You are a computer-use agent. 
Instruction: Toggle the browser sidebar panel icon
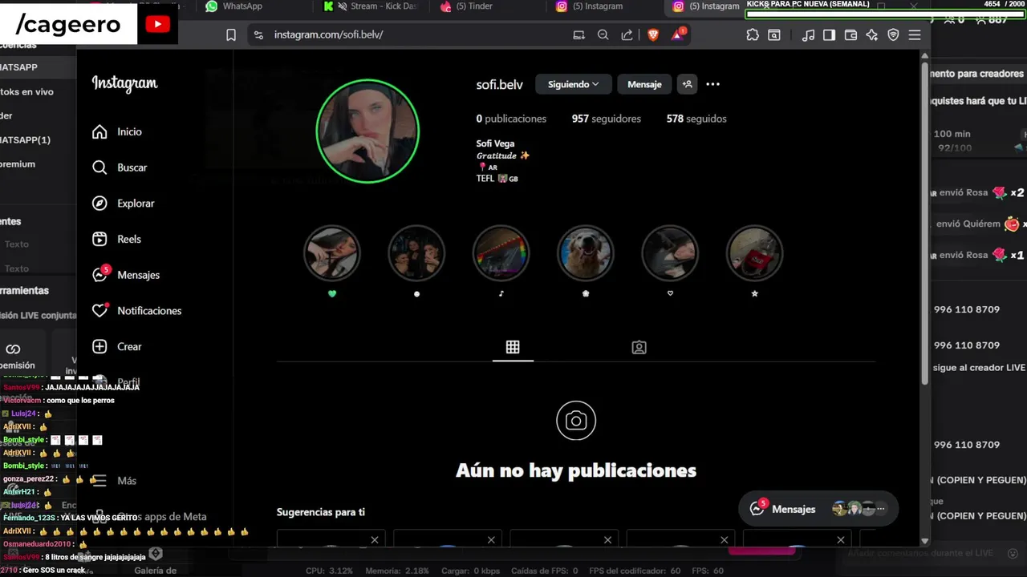[x=830, y=35]
